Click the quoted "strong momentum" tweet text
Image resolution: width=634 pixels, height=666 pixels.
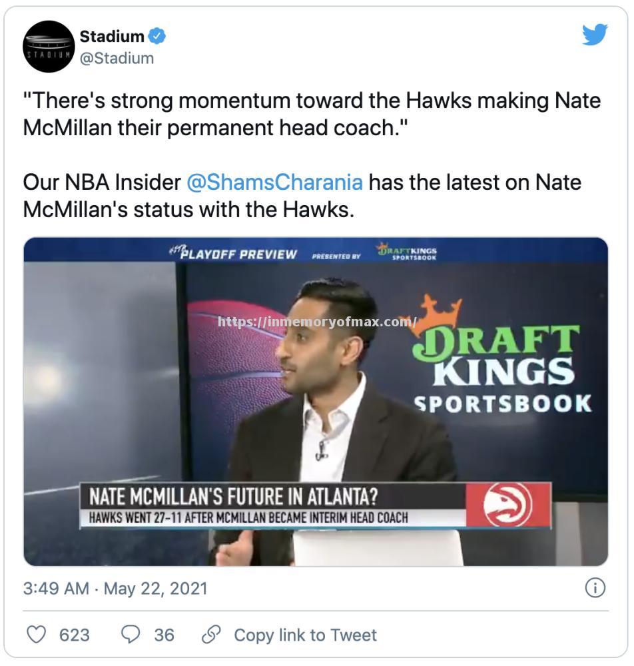pyautogui.click(x=312, y=114)
